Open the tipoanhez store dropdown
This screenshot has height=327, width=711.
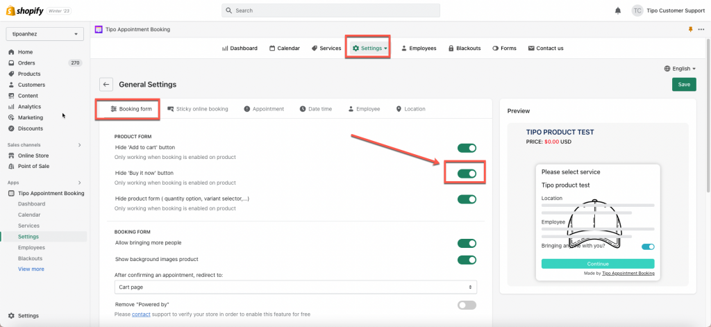click(x=45, y=34)
